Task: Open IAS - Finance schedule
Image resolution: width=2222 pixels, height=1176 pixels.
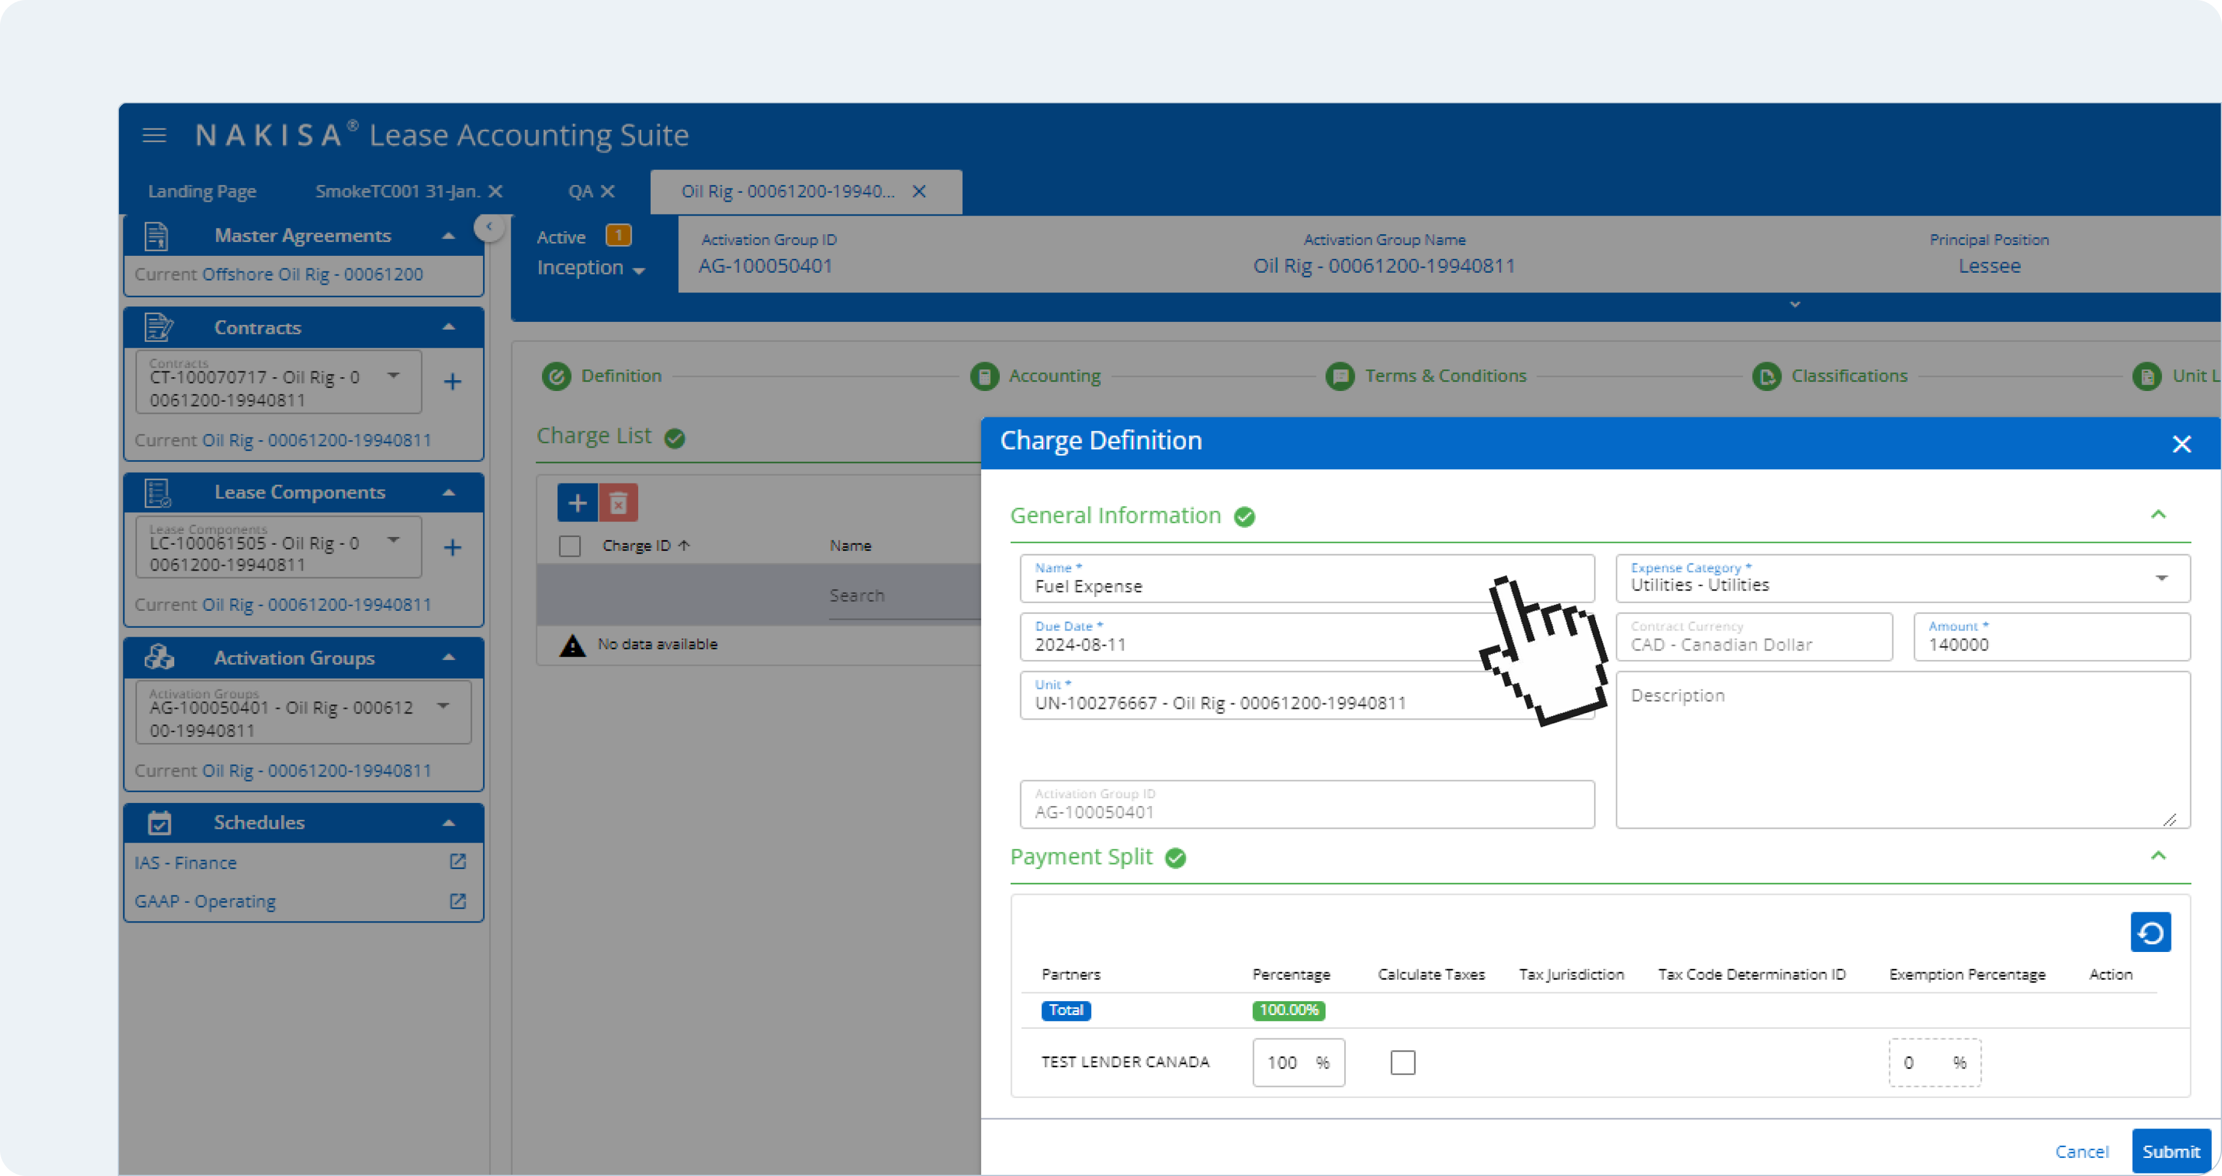Action: (x=186, y=863)
